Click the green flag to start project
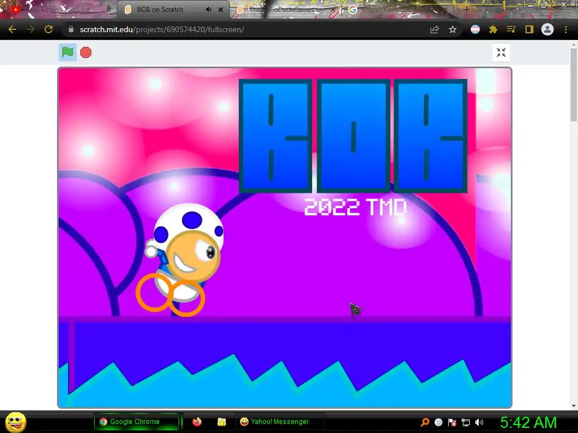 click(68, 52)
